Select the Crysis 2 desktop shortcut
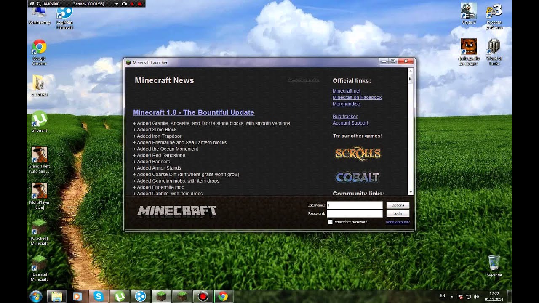 coord(469,13)
